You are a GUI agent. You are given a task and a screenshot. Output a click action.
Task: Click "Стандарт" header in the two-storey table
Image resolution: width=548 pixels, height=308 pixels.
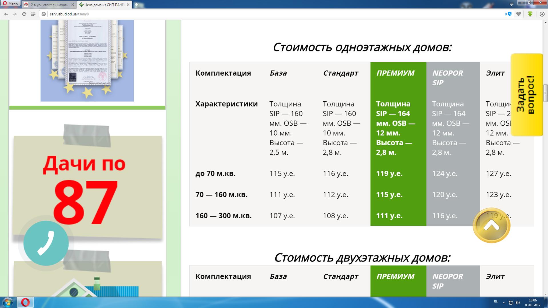[341, 276]
